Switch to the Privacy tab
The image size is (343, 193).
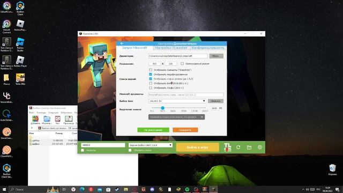[x=208, y=48]
